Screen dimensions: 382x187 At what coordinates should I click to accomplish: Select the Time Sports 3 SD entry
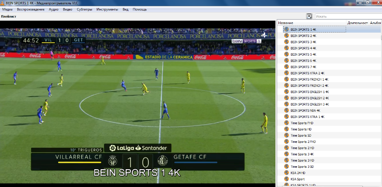[x=302, y=167]
